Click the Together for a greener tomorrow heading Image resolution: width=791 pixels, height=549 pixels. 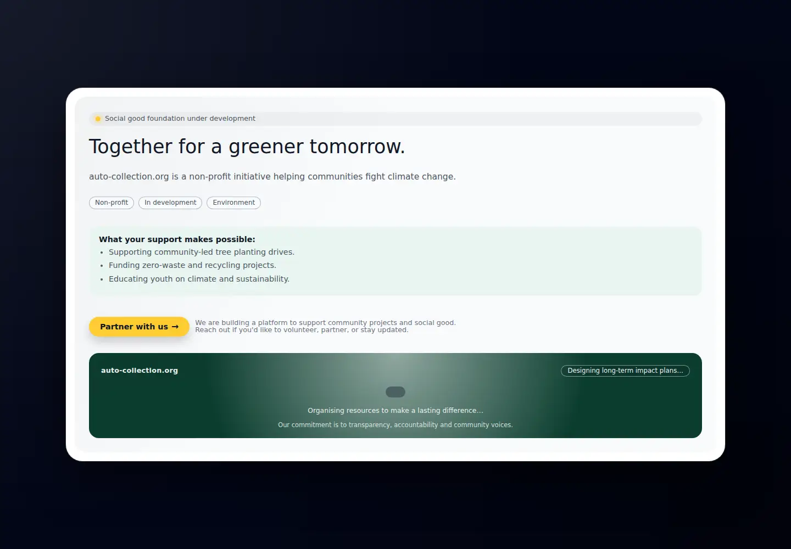(247, 147)
